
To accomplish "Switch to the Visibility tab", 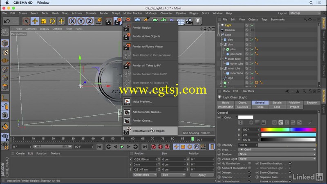I will pos(294,103).
